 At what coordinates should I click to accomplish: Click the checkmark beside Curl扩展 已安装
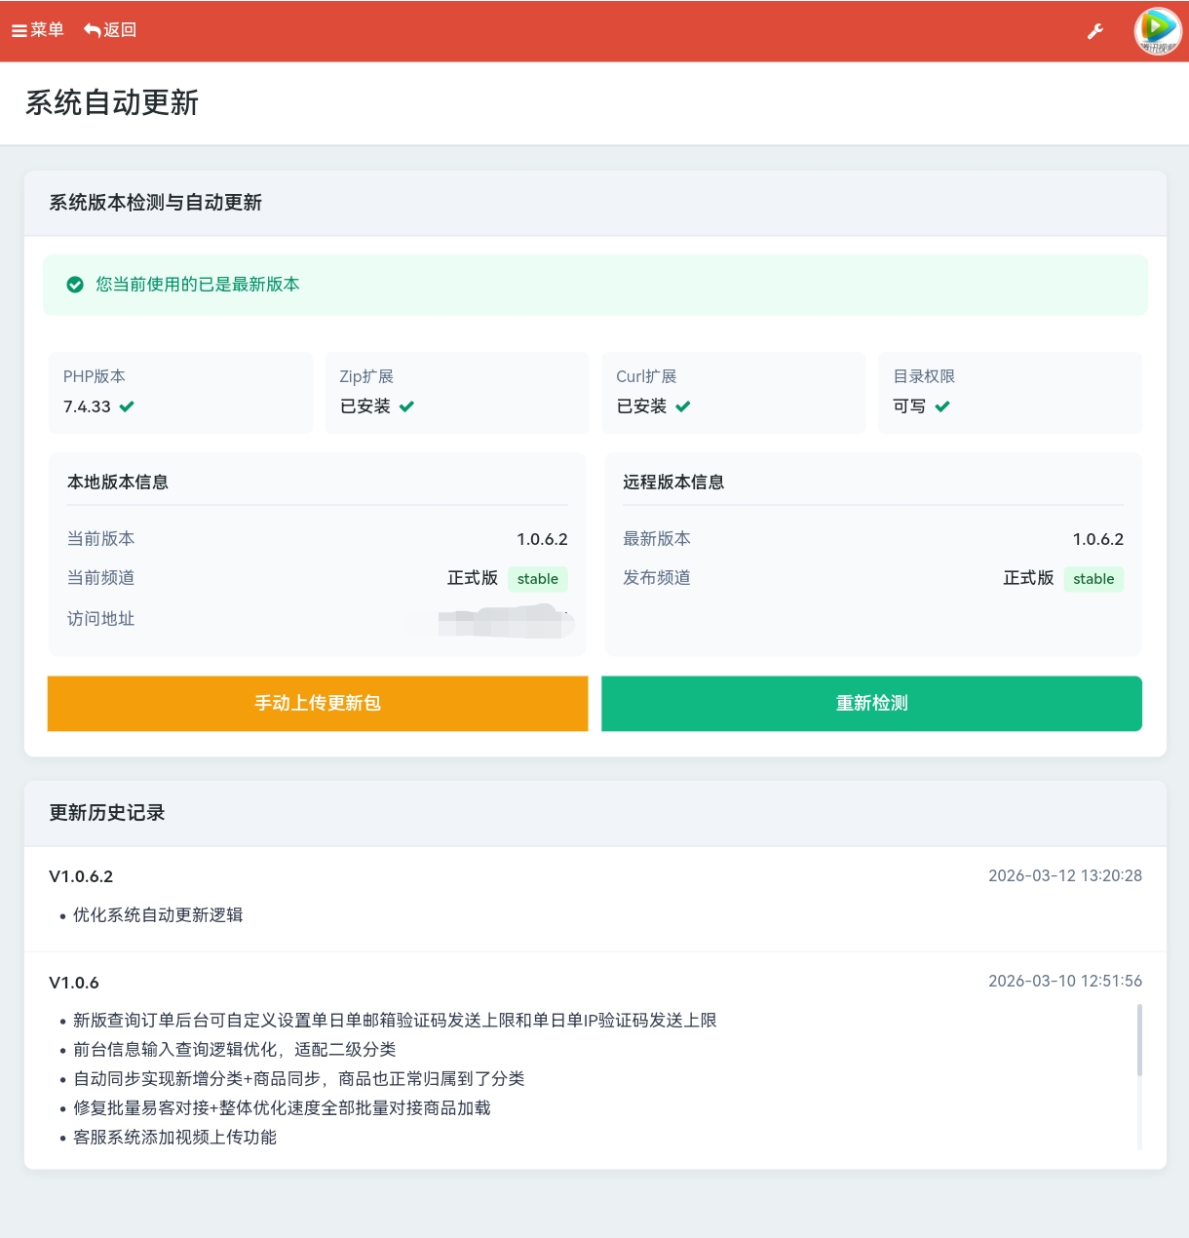(x=684, y=406)
